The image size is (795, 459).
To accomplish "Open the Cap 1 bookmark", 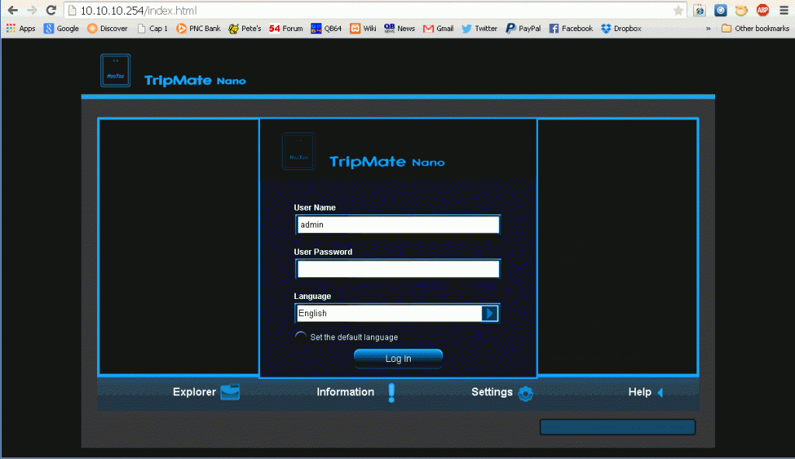I will pyautogui.click(x=153, y=29).
